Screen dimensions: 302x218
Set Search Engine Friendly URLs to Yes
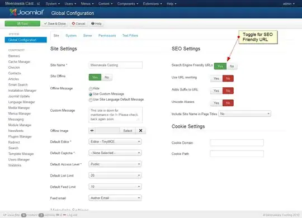220,67
